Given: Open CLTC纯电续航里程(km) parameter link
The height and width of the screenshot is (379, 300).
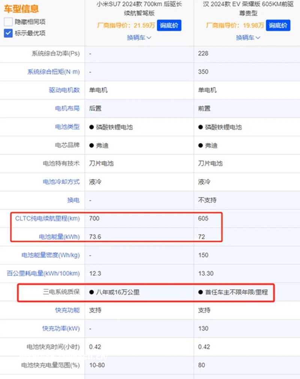Looking at the screenshot, I should point(47,218).
